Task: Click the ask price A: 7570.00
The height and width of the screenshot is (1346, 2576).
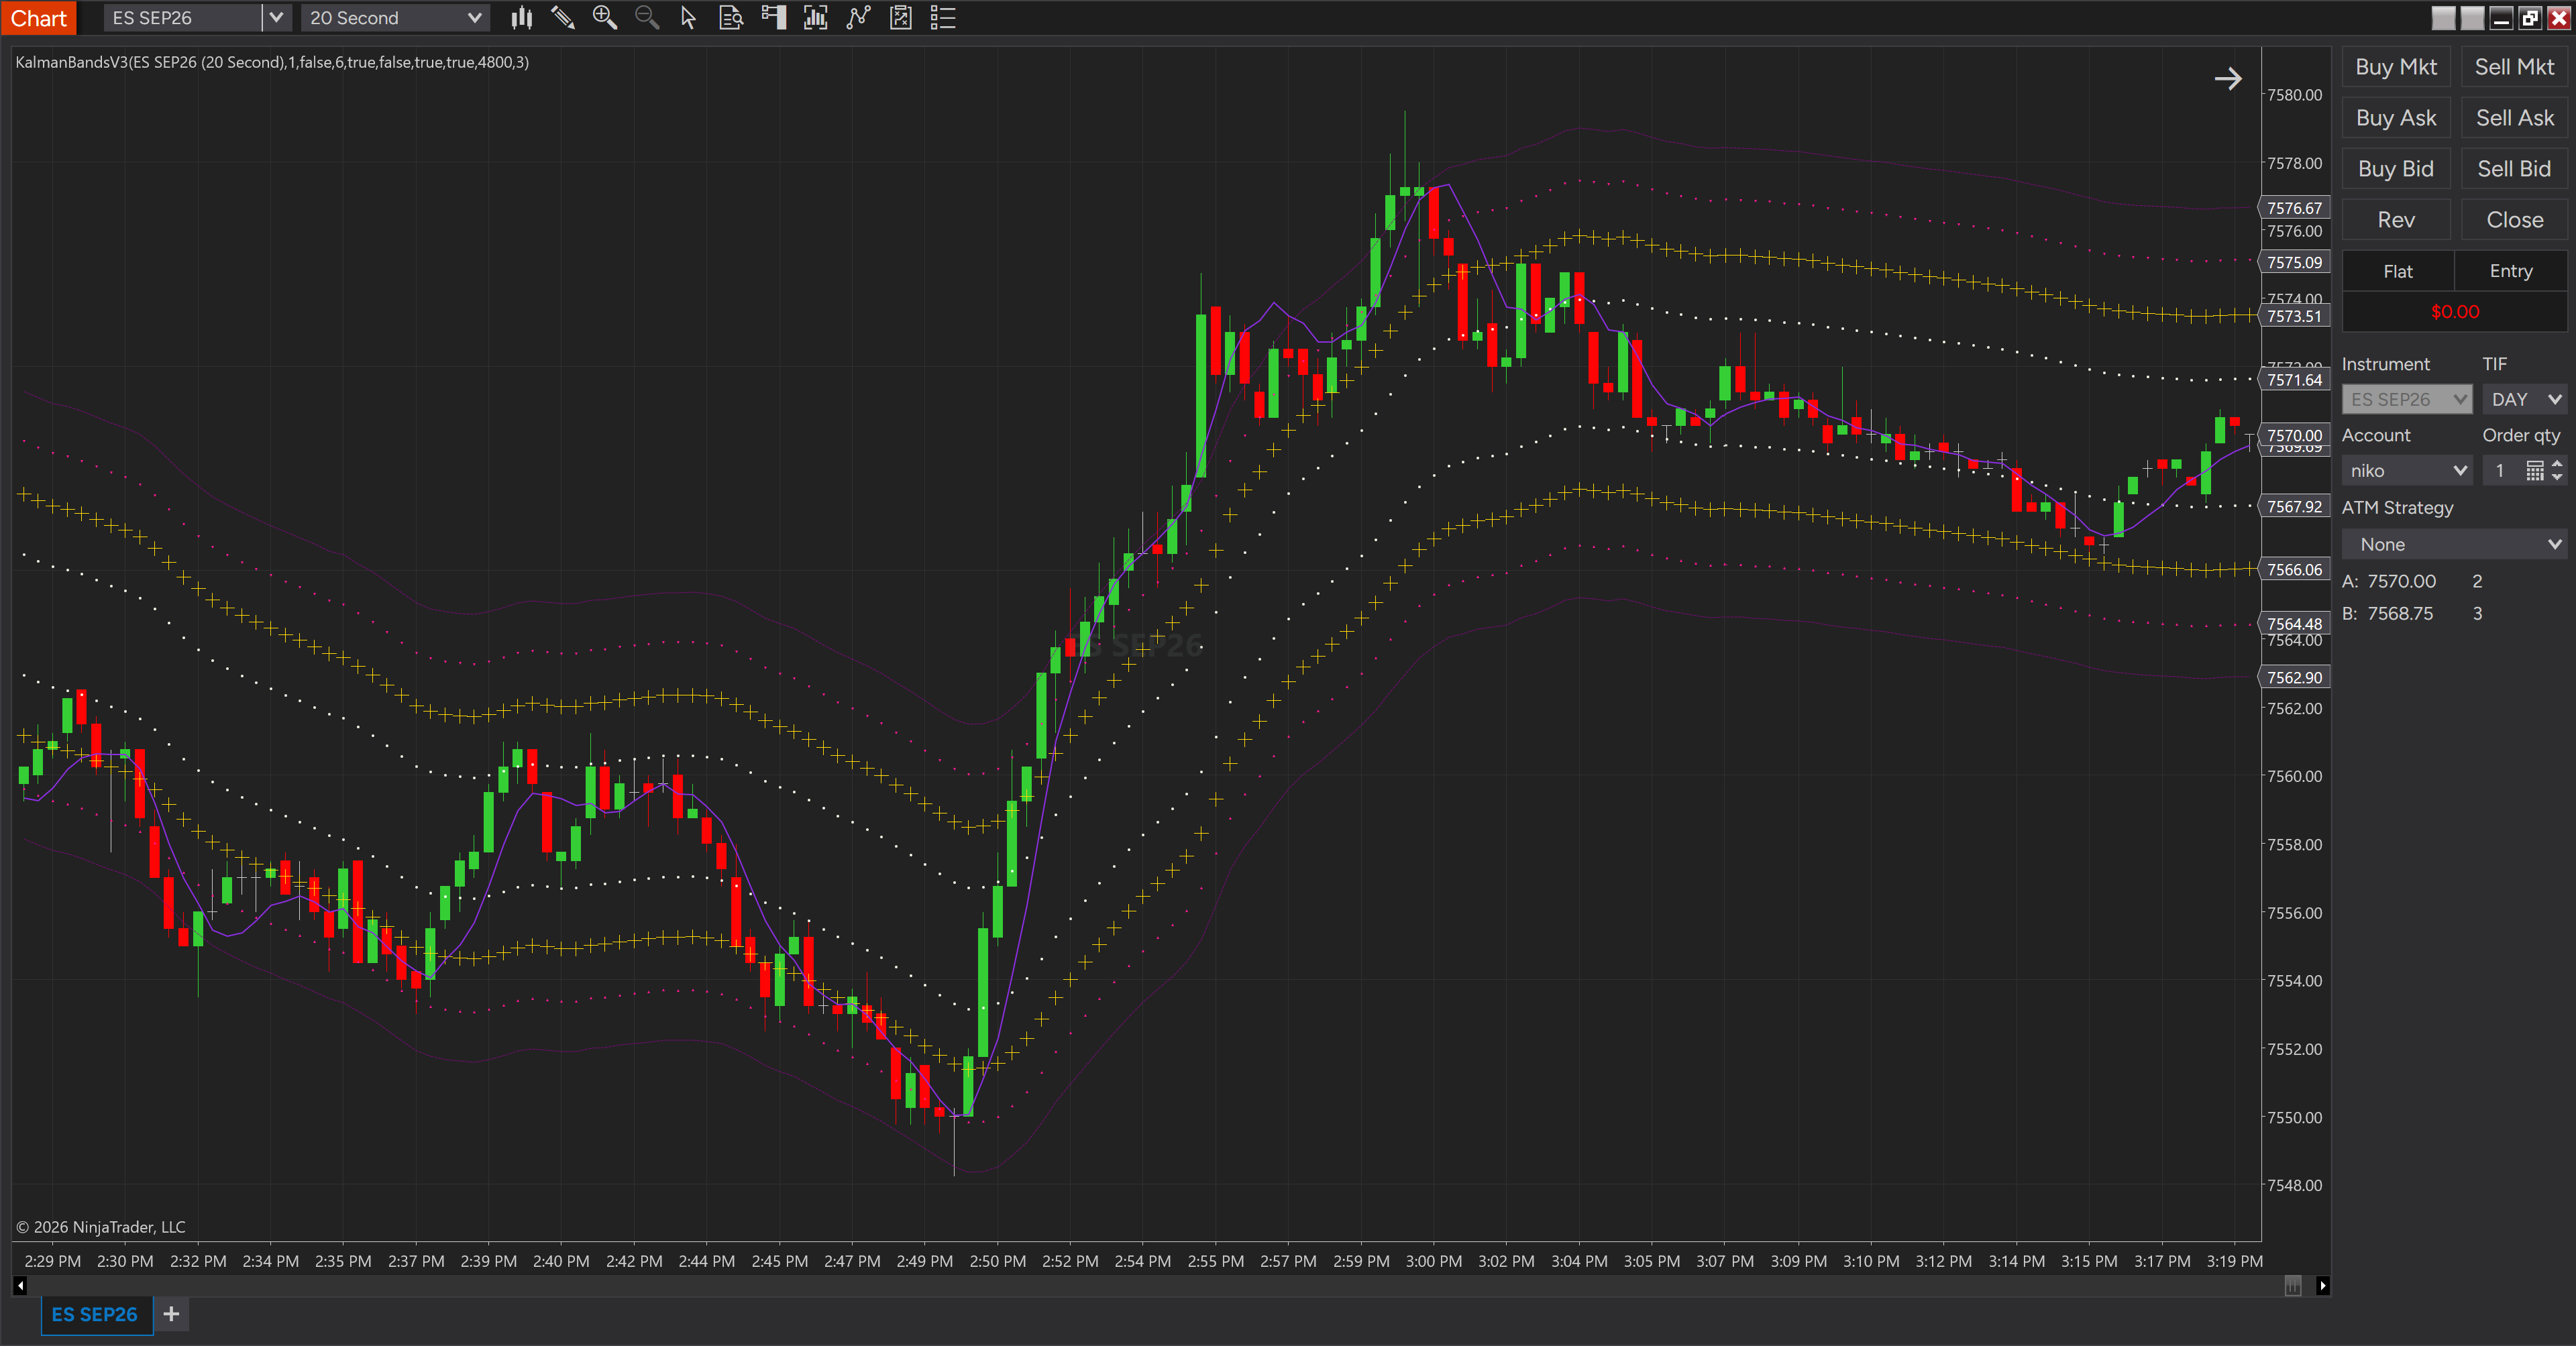Action: coord(2389,581)
